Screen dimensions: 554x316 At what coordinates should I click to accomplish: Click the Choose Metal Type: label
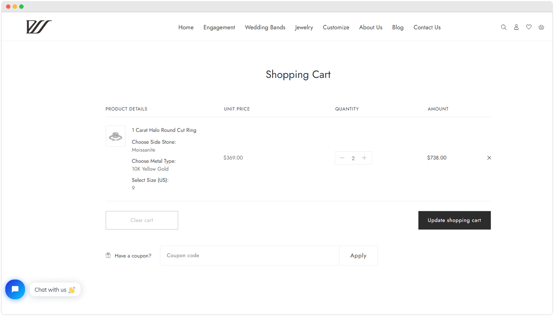[x=154, y=161]
